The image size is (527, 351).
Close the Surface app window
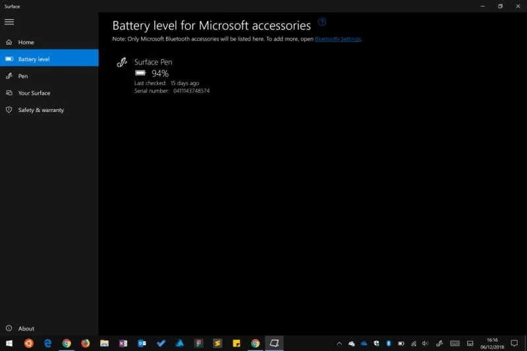click(518, 6)
